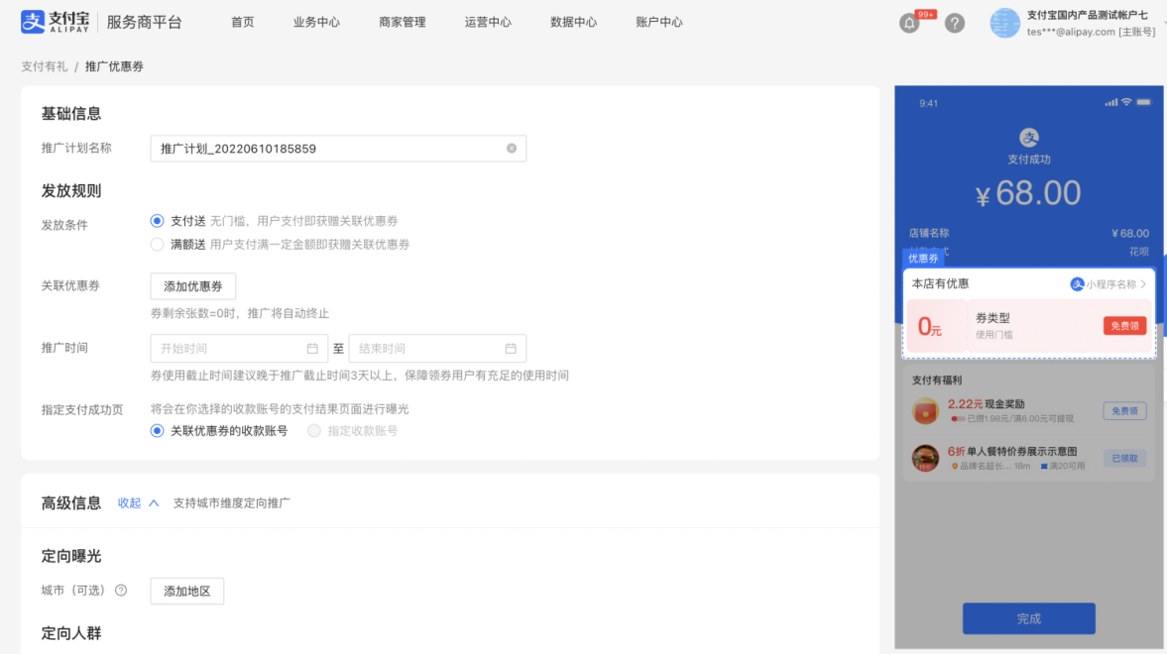This screenshot has height=654, width=1167.
Task: Click the red envelope cash reward icon
Action: tap(925, 410)
